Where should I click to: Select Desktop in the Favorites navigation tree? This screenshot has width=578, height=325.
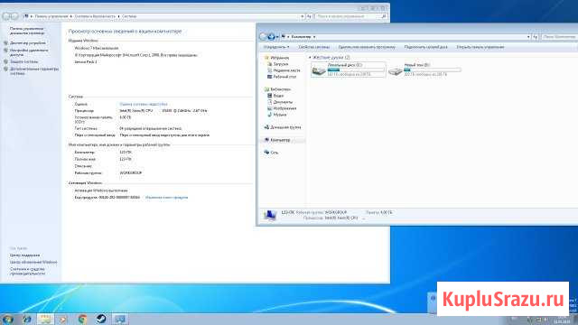[x=284, y=77]
